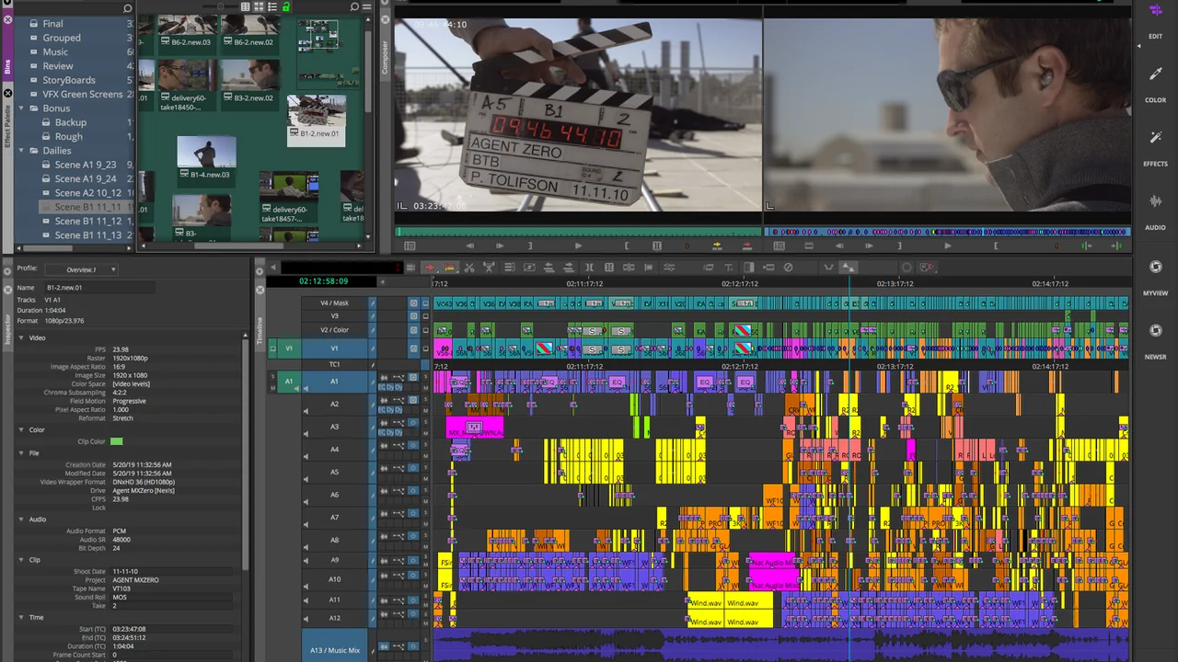Play the record monitor sequence
The image size is (1178, 662).
coord(948,245)
